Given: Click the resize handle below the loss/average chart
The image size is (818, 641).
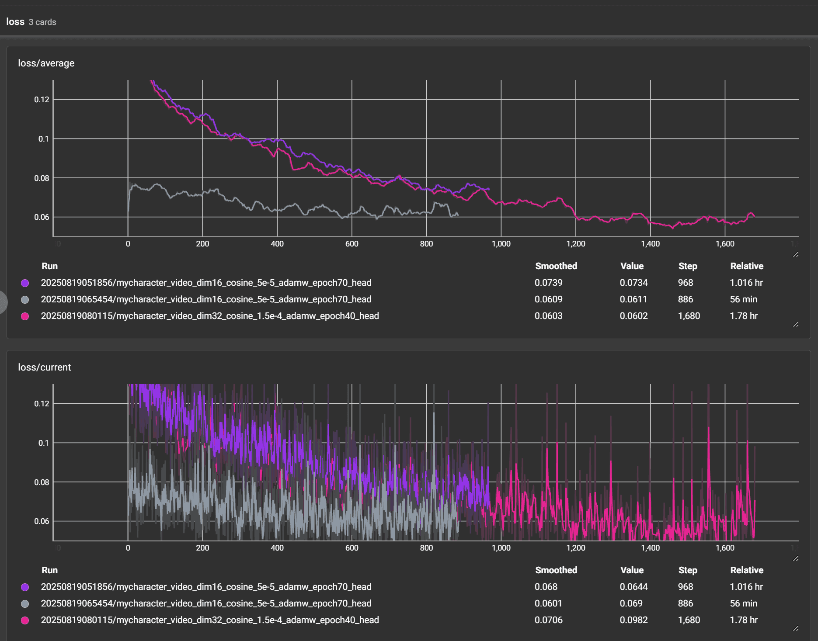Looking at the screenshot, I should point(796,254).
